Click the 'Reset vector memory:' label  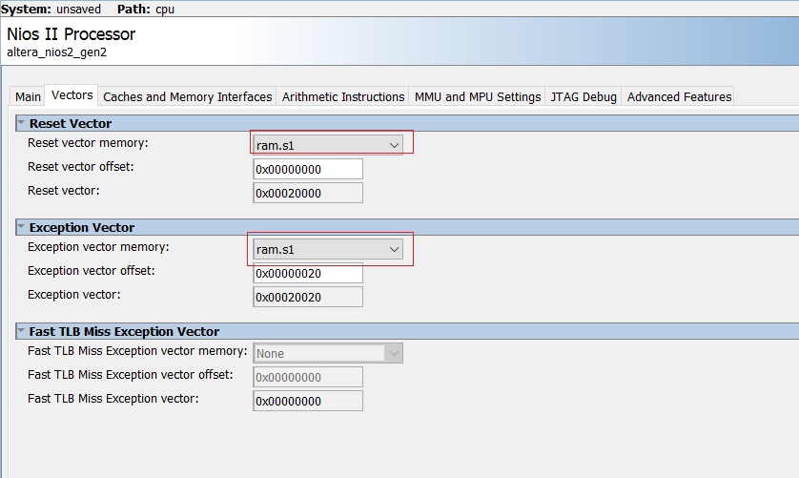[88, 143]
